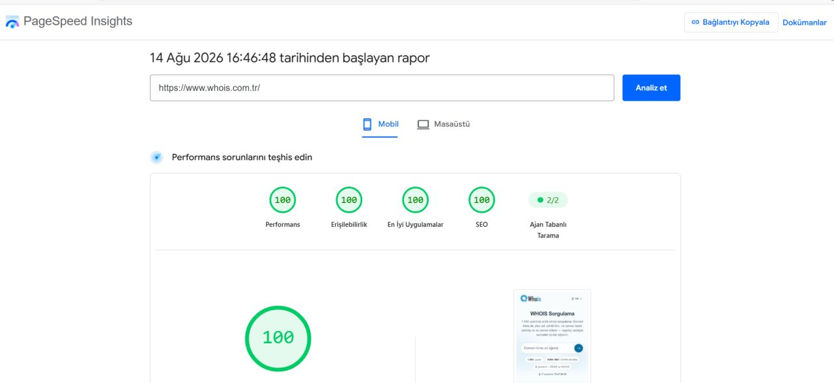
Task: Jump to the Performans score gauge
Action: (283, 200)
